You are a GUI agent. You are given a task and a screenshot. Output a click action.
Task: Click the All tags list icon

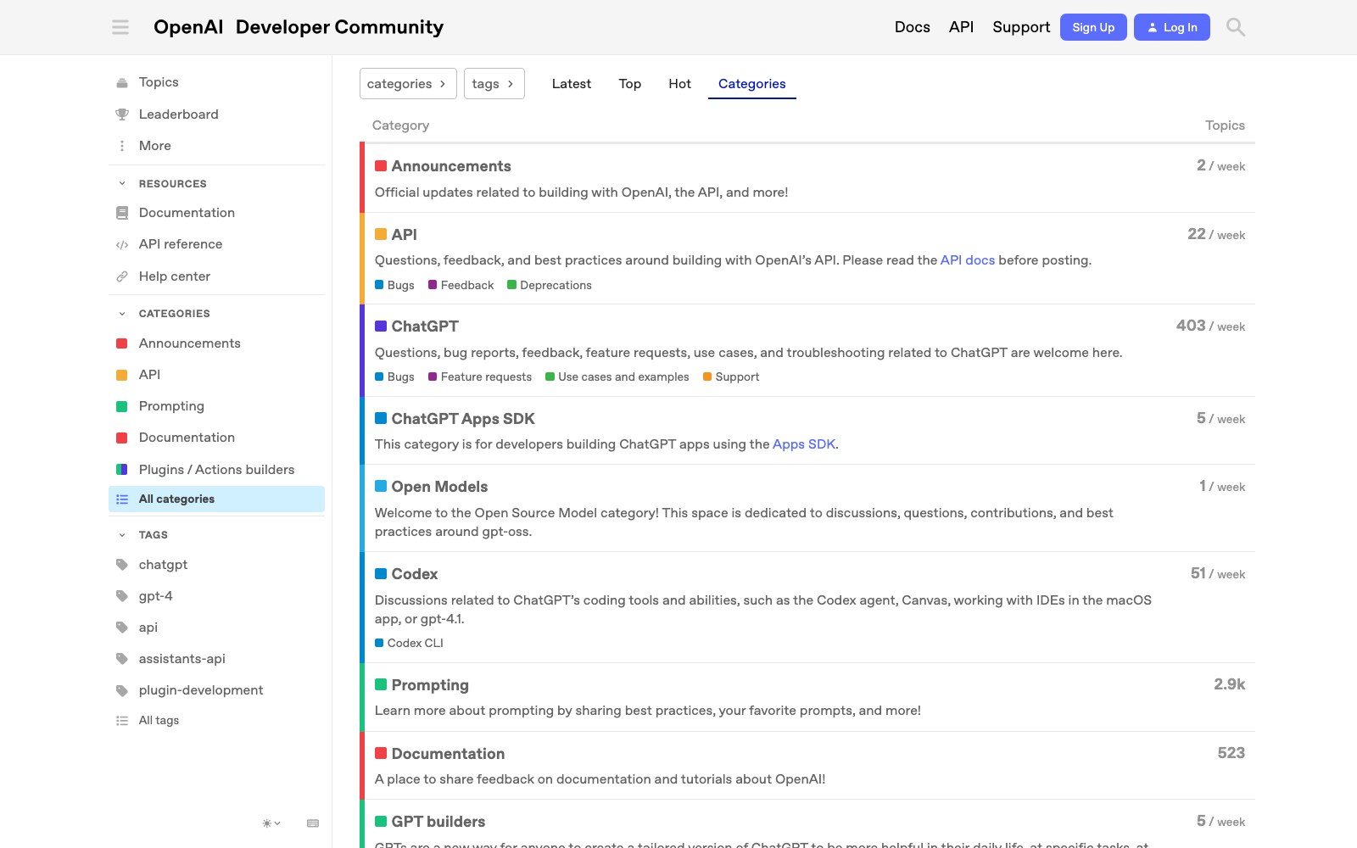coord(122,721)
